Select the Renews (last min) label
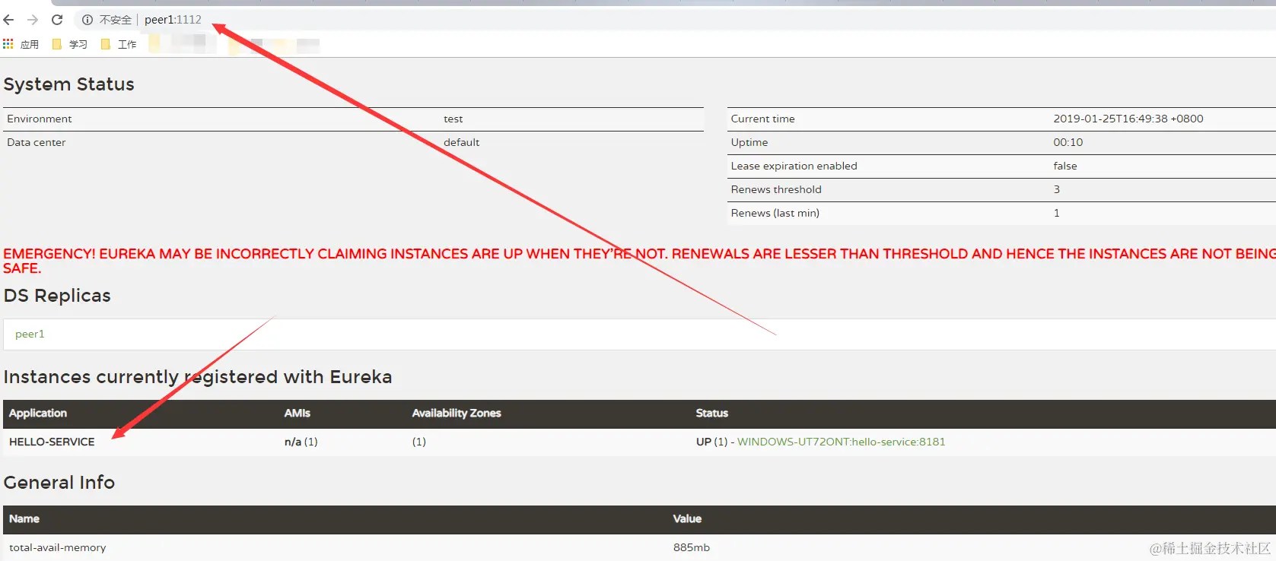The image size is (1276, 561). pos(775,213)
